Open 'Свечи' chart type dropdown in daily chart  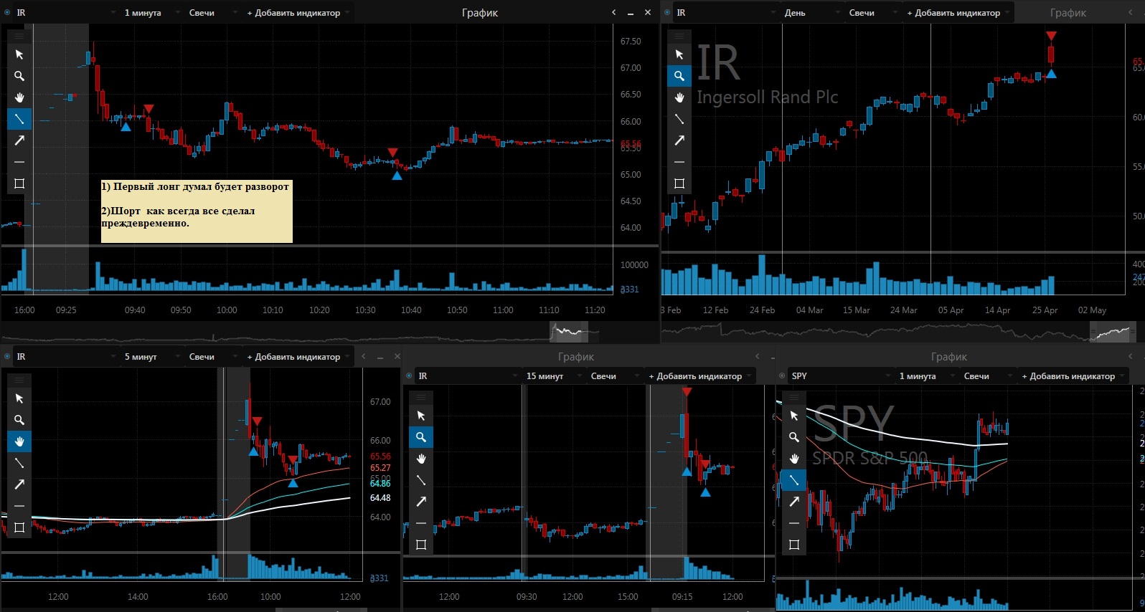click(x=872, y=13)
